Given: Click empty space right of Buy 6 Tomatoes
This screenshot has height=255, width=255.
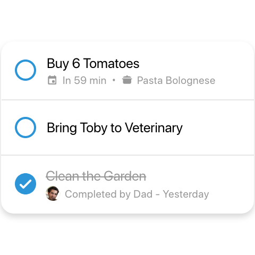Looking at the screenshot, I should [x=195, y=63].
